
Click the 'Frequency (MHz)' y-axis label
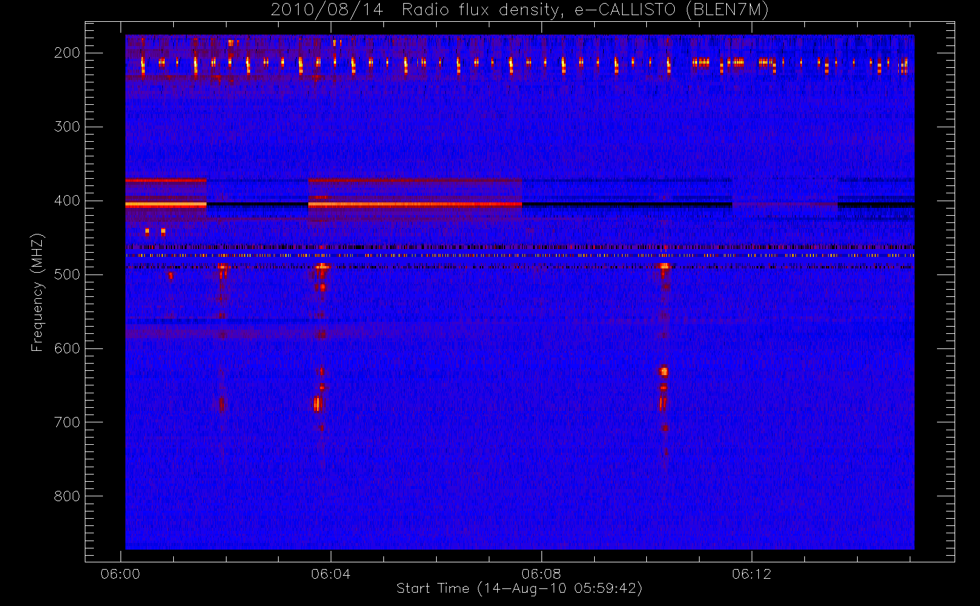[38, 292]
